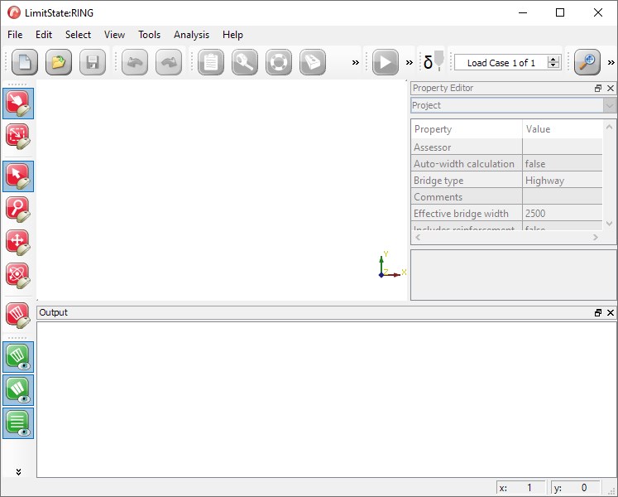This screenshot has width=618, height=497.
Task: Close the Output panel
Action: point(611,312)
